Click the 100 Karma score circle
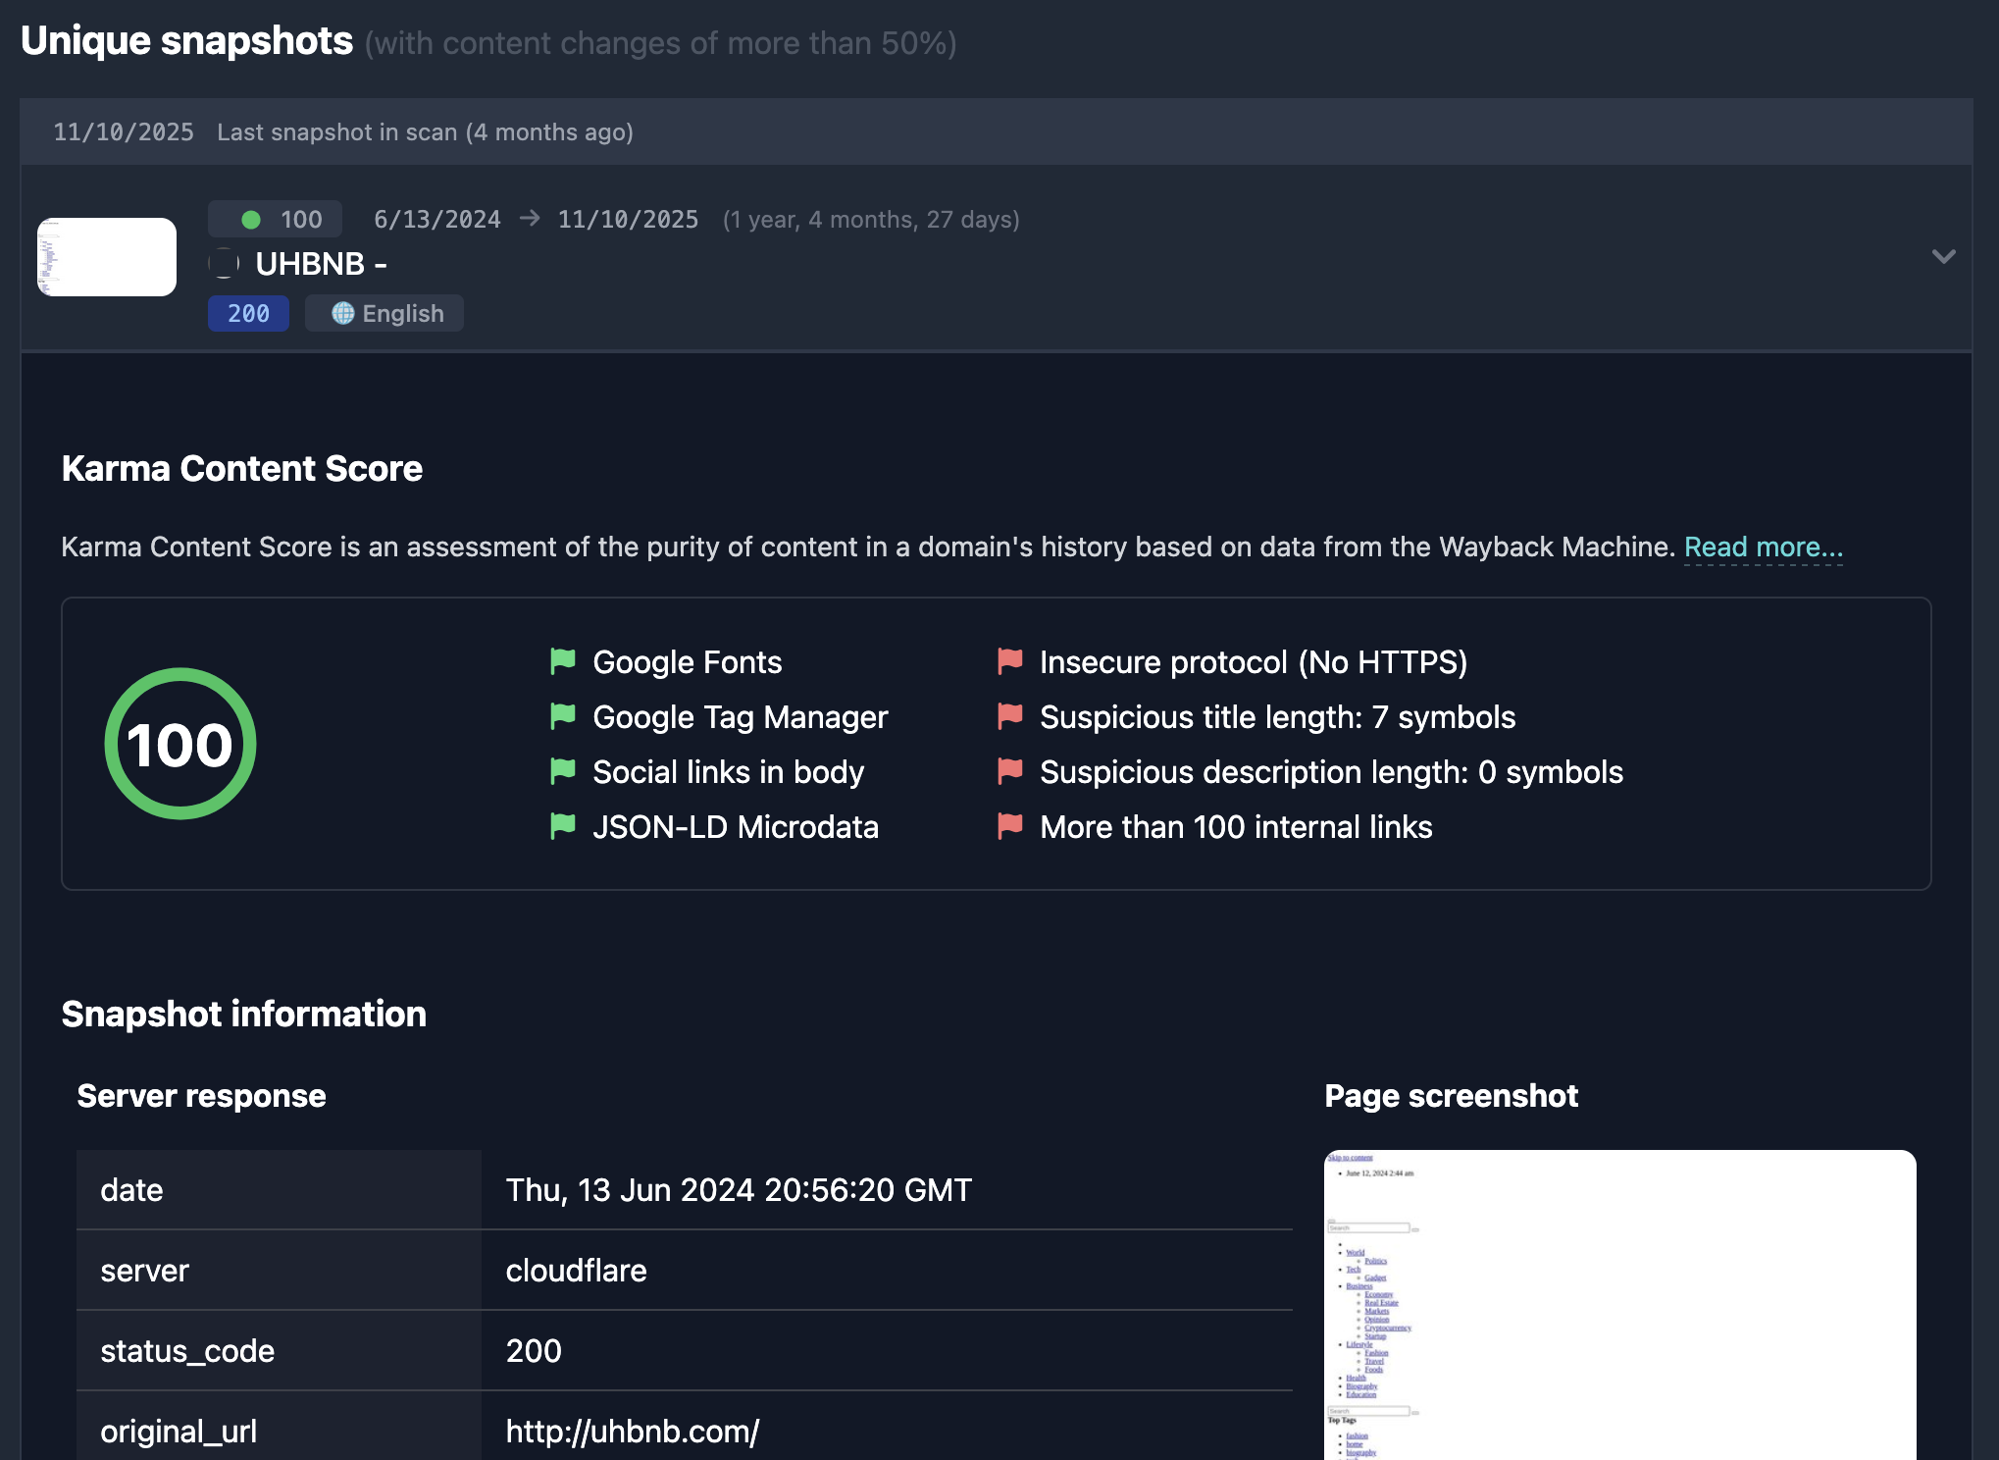This screenshot has height=1460, width=1999. click(x=179, y=744)
